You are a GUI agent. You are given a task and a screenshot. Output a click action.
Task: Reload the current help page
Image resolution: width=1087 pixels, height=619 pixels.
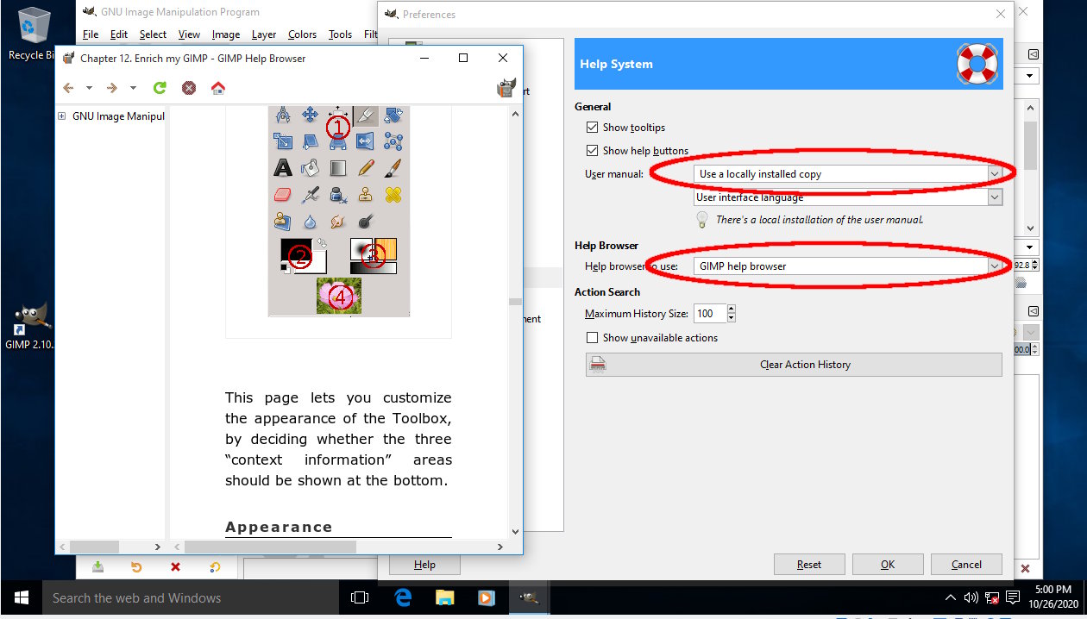[x=160, y=88]
